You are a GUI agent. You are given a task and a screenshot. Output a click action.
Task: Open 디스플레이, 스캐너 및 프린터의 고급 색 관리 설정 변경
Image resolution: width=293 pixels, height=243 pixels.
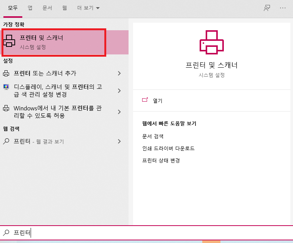64,91
